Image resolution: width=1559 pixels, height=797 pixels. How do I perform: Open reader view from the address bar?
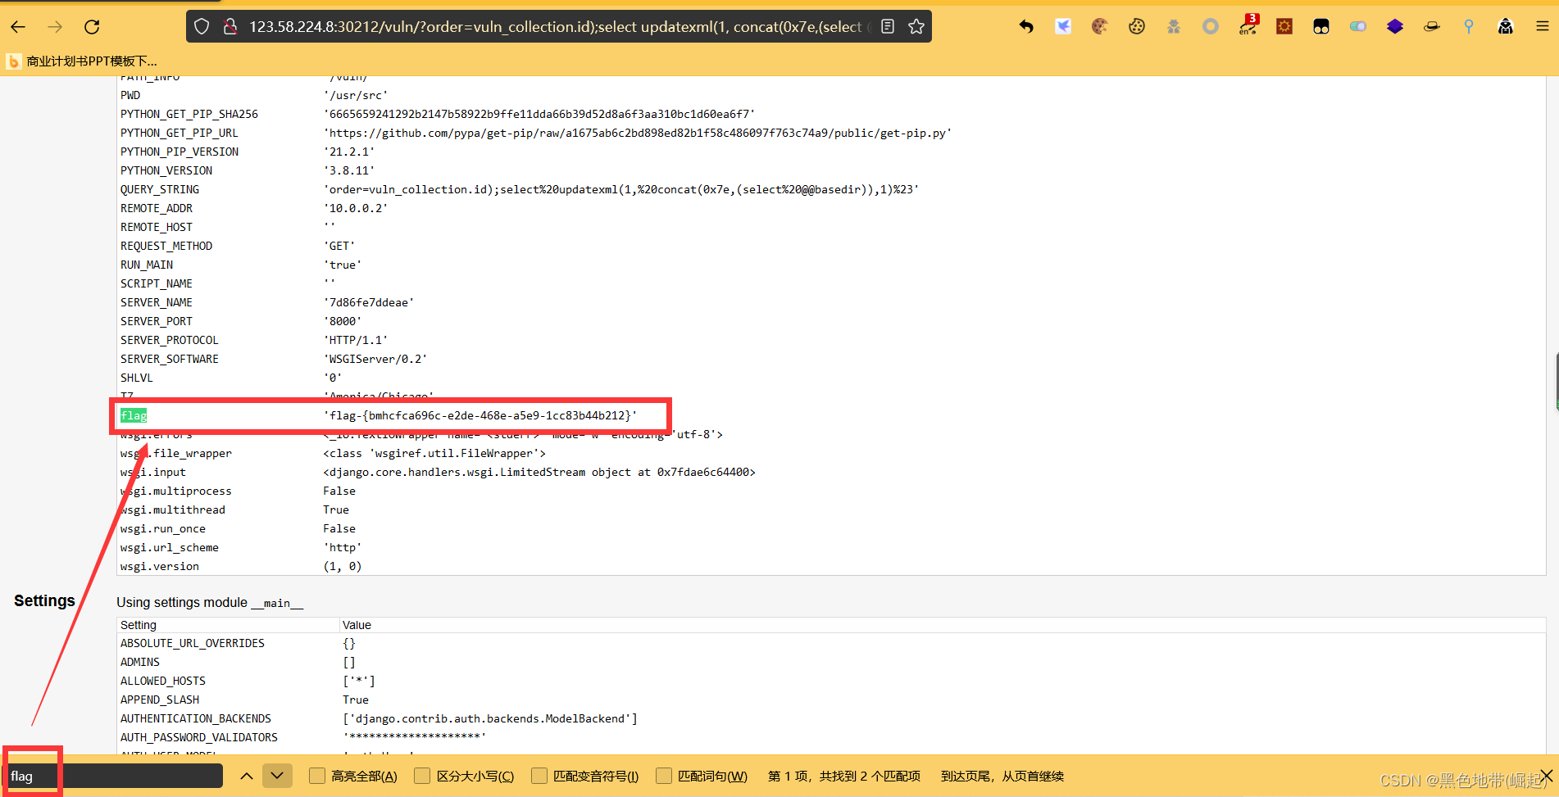(x=887, y=25)
